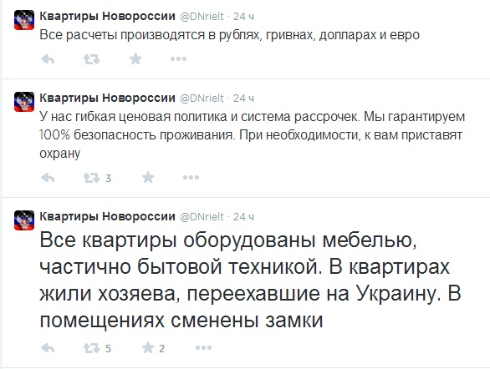
Task: Open the 24 ч timestamp of the first tweet
Action: [x=244, y=17]
